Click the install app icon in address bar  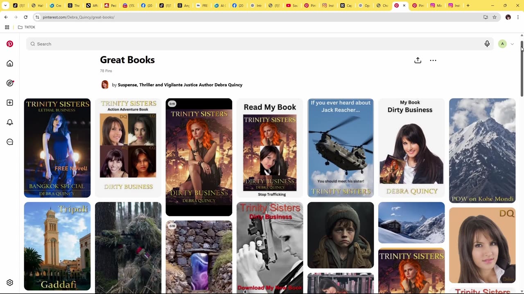tap(486, 17)
